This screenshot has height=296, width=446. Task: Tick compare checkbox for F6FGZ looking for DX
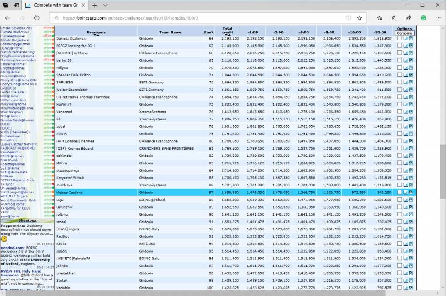pos(399,45)
